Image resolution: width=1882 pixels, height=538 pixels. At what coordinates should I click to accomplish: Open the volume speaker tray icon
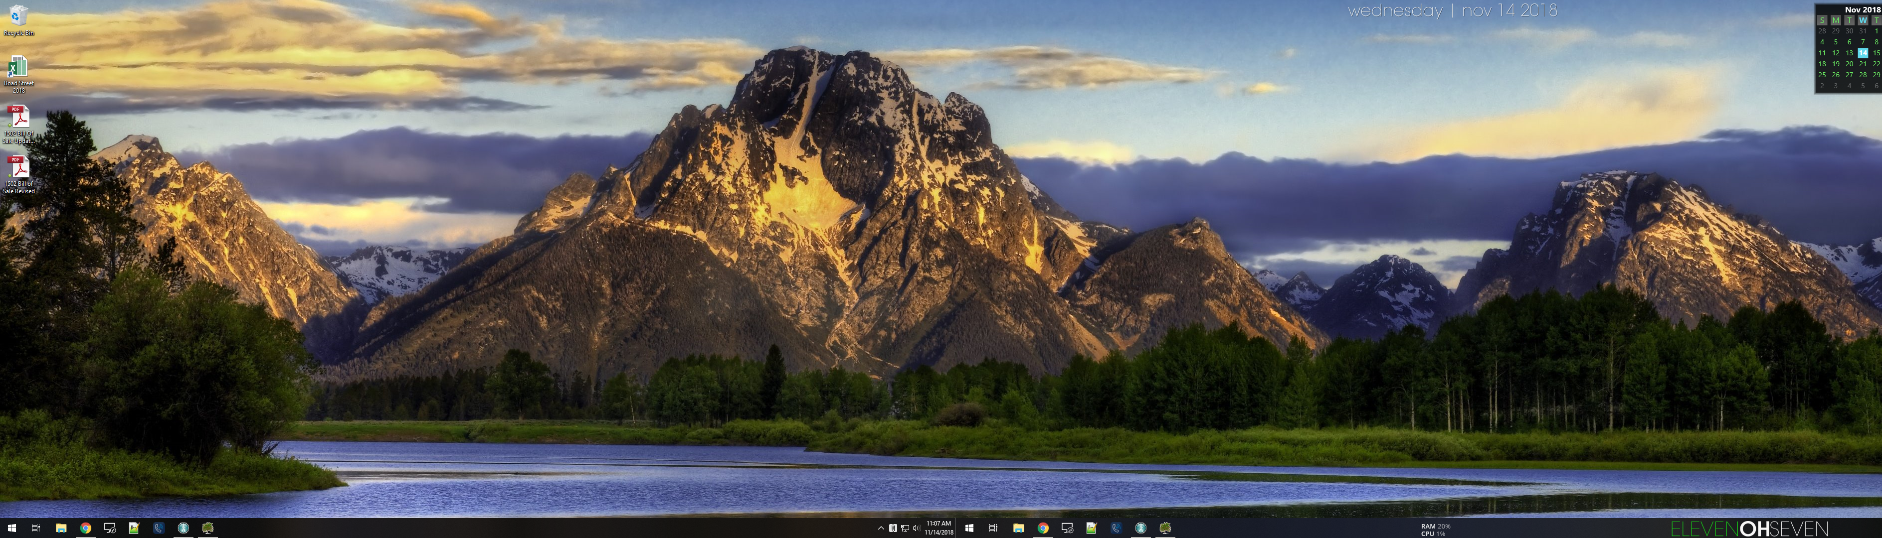coord(916,528)
